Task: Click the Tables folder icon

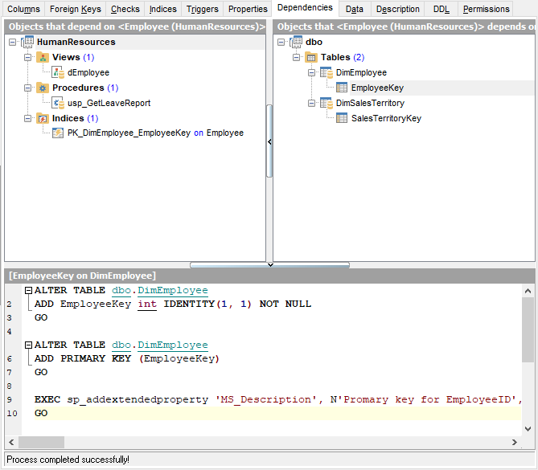Action: (310, 57)
